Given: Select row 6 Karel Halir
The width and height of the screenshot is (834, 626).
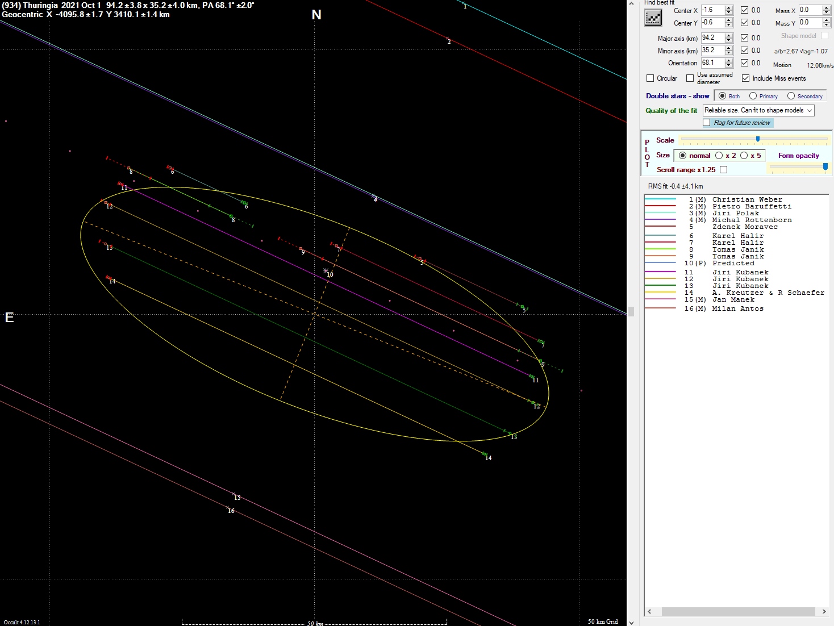Looking at the screenshot, I should click(736, 236).
